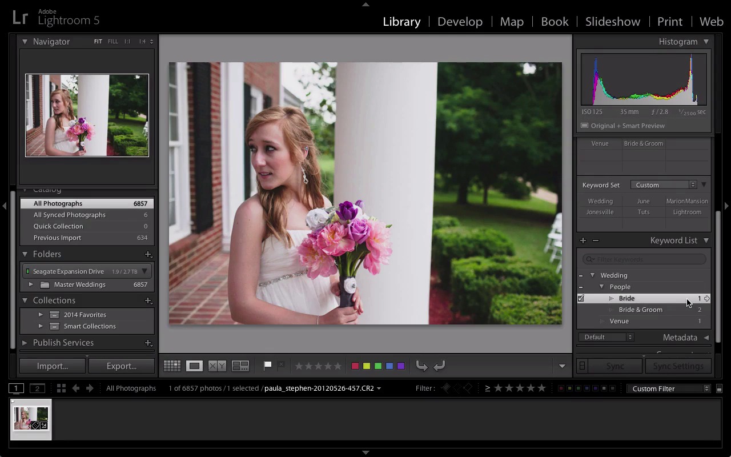Hide the right panel group

tap(726, 206)
